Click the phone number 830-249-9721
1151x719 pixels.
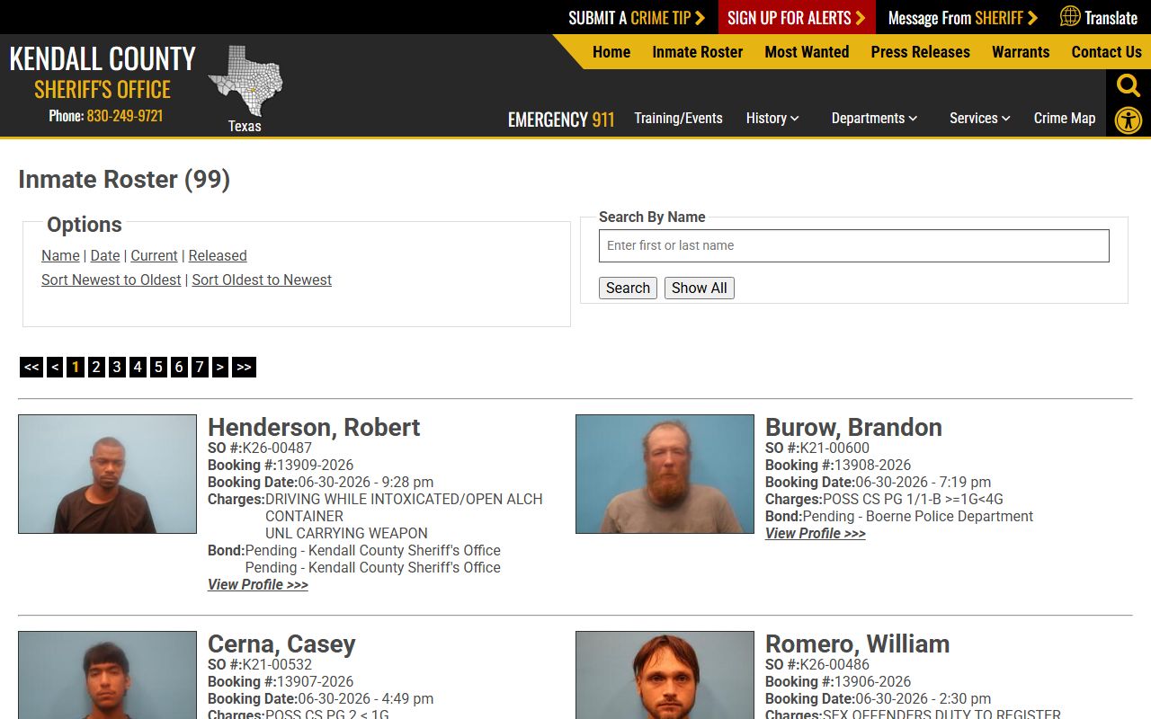[x=125, y=116]
